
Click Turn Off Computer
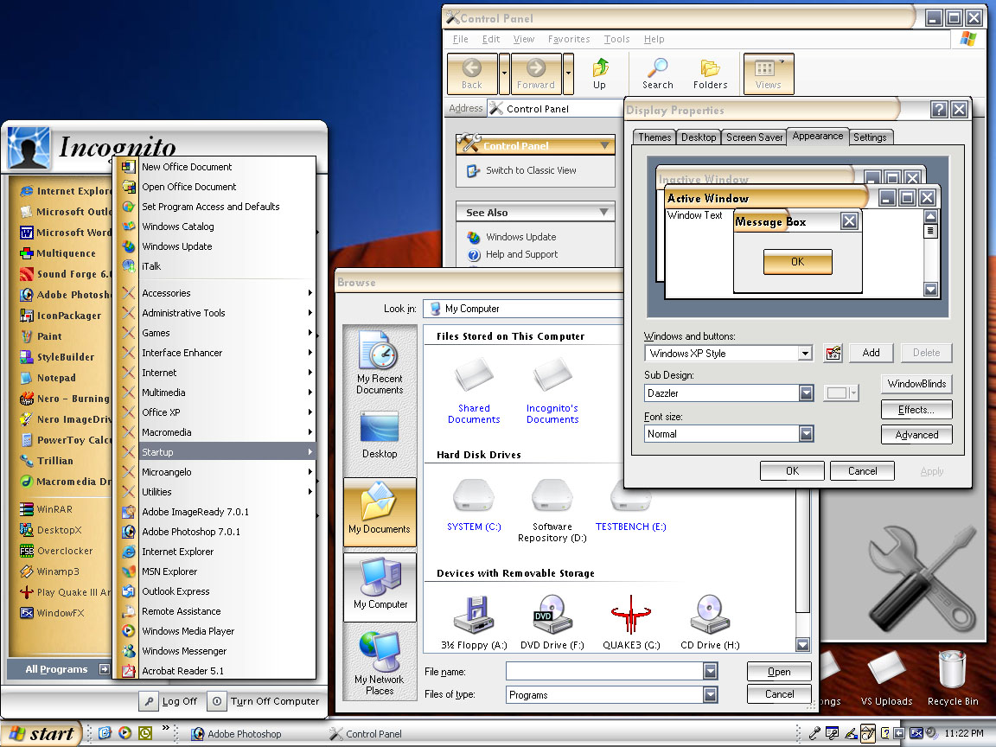[265, 701]
